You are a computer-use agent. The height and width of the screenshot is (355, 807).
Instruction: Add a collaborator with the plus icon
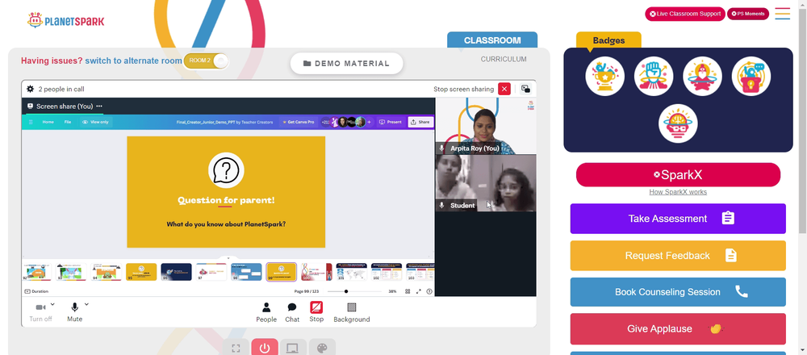click(x=369, y=122)
